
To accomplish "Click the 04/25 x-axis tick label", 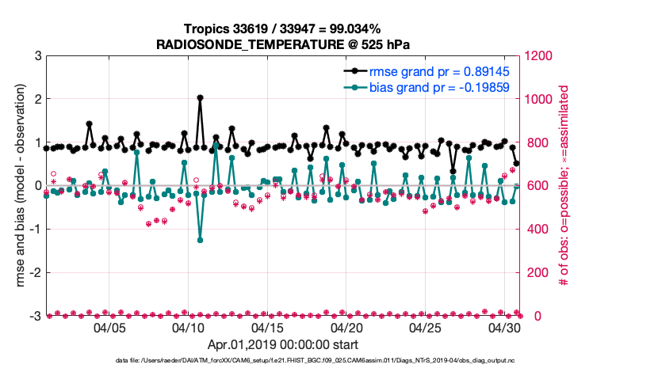I will click(x=426, y=328).
